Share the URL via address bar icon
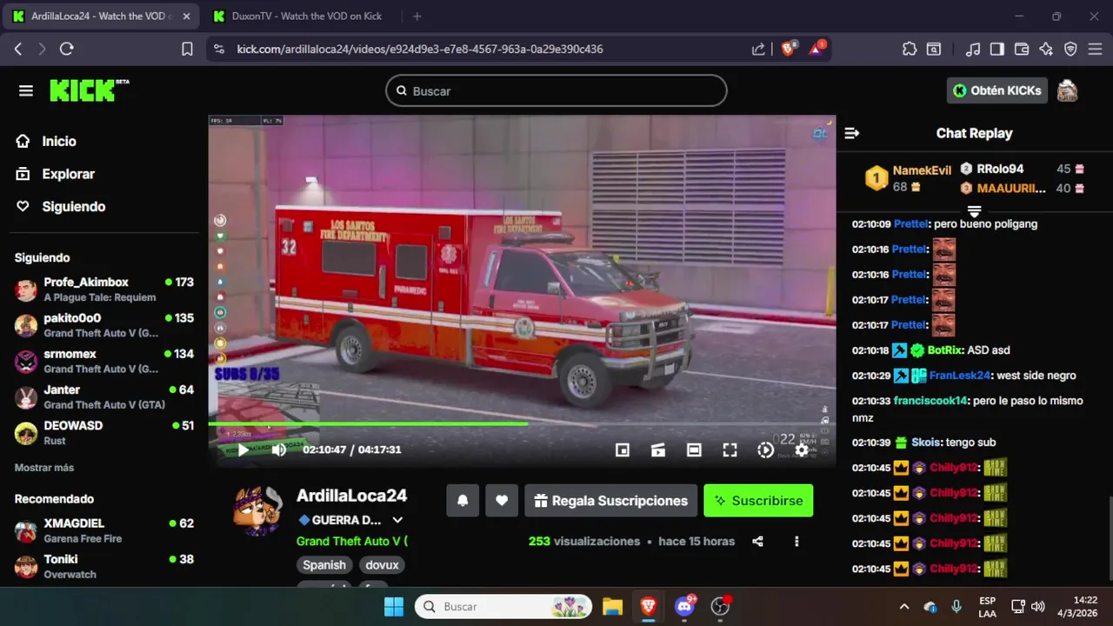Image resolution: width=1113 pixels, height=626 pixels. point(758,49)
